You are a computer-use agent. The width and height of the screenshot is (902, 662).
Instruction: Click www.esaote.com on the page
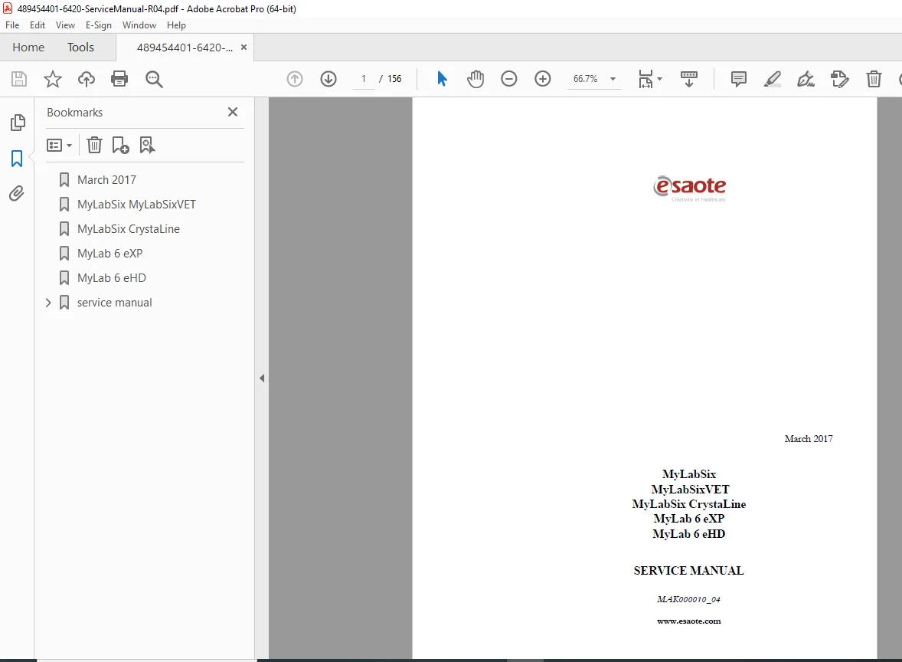tap(688, 621)
